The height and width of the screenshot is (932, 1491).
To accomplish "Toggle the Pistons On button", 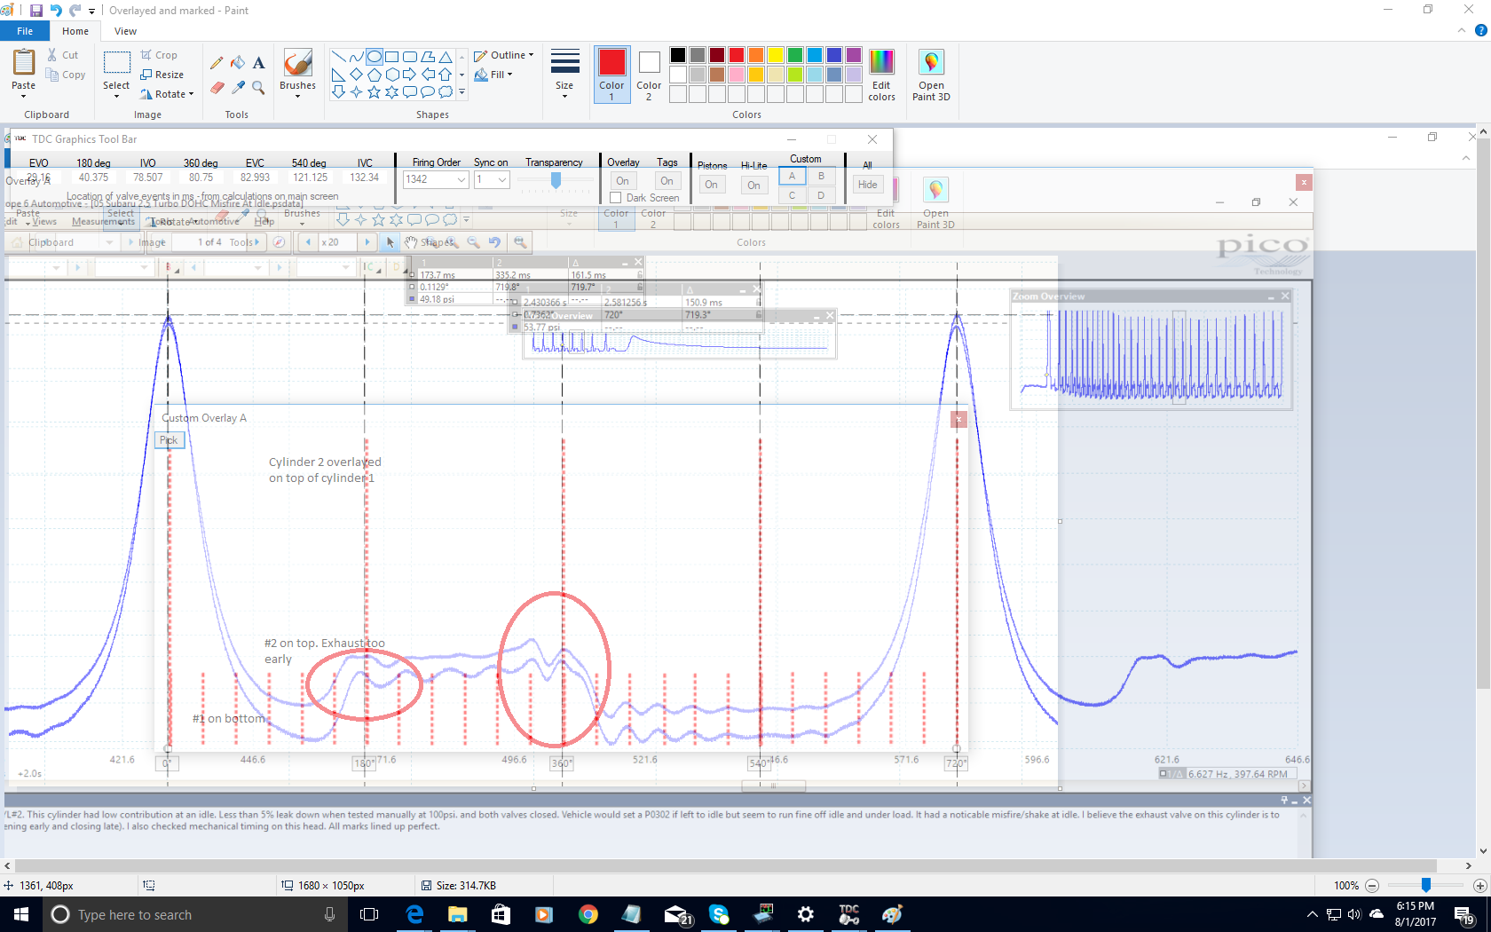I will coord(711,185).
